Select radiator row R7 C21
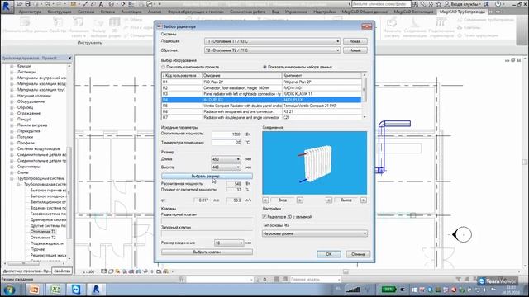The image size is (529, 297). [261, 117]
